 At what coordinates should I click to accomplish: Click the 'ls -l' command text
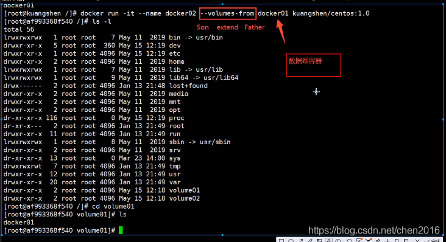pyautogui.click(x=102, y=21)
